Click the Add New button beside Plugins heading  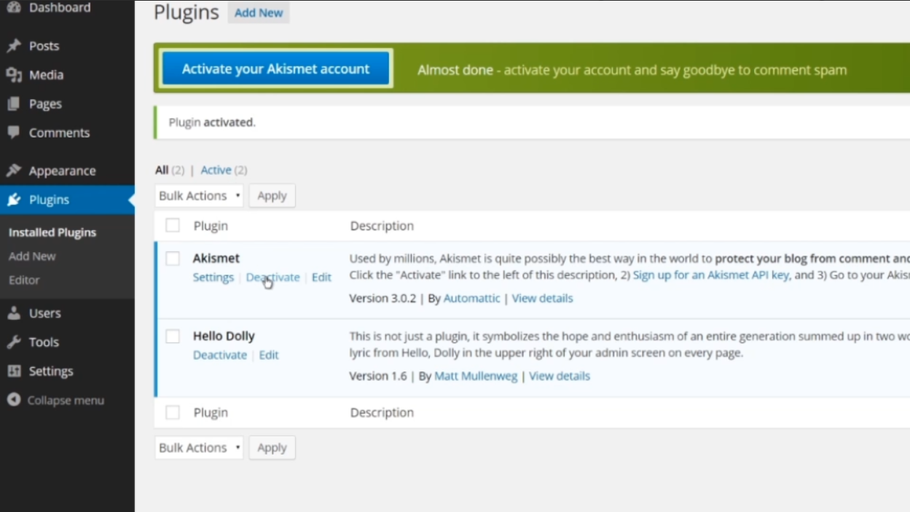click(259, 13)
